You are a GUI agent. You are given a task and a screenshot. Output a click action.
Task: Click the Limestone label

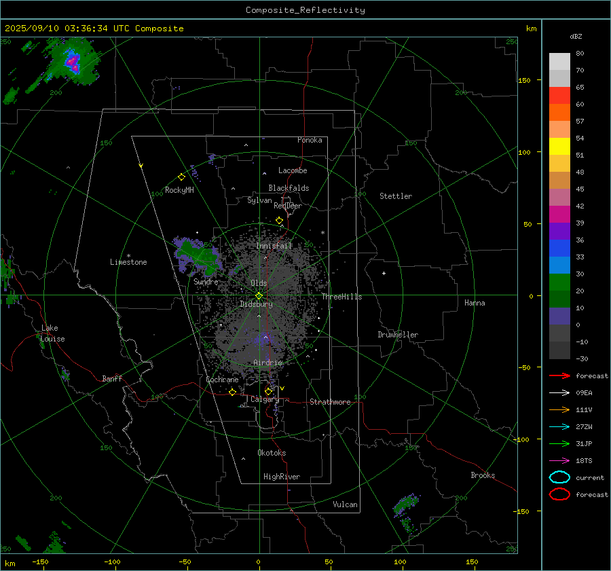pos(128,262)
